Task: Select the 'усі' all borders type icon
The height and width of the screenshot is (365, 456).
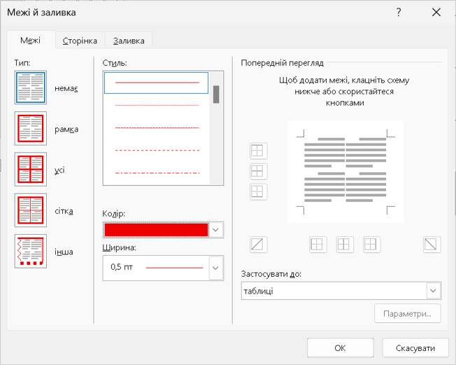Action: coord(31,170)
